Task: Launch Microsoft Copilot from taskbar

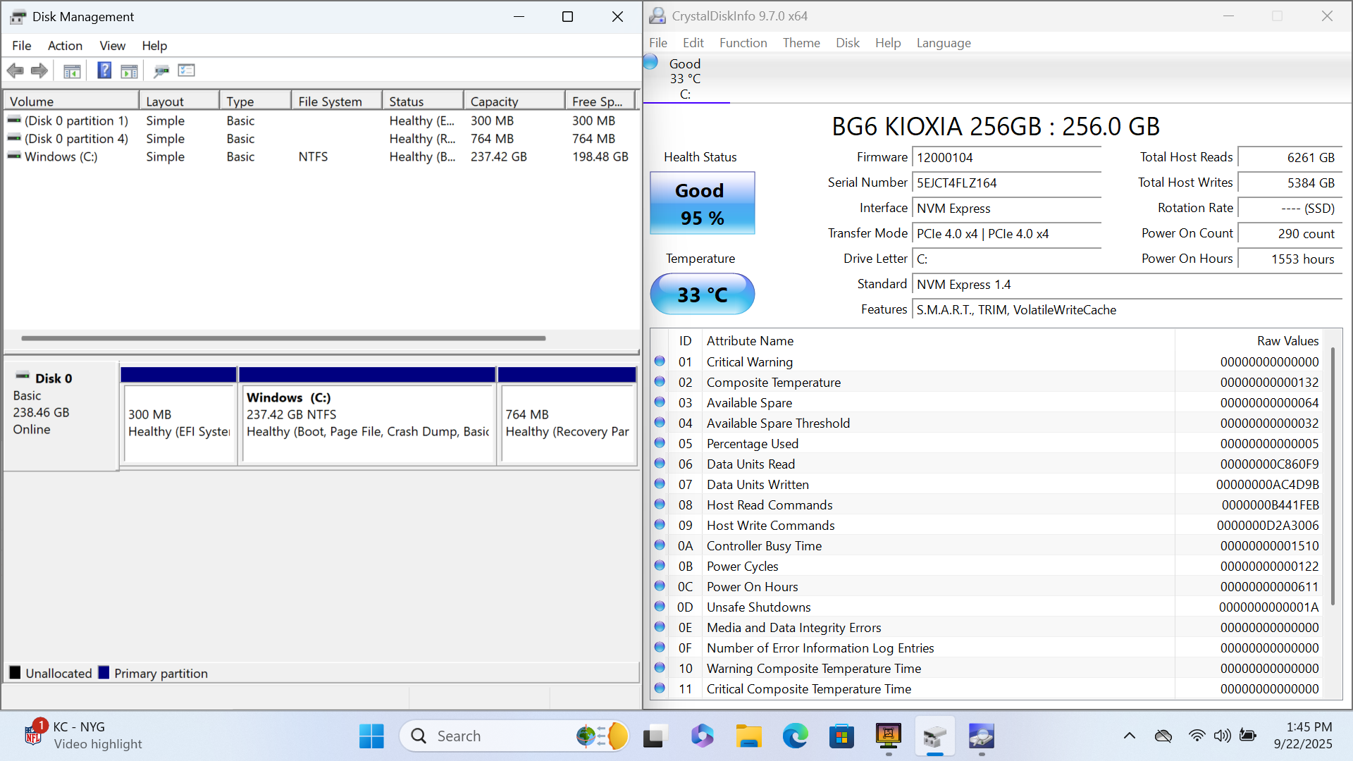Action: click(702, 736)
